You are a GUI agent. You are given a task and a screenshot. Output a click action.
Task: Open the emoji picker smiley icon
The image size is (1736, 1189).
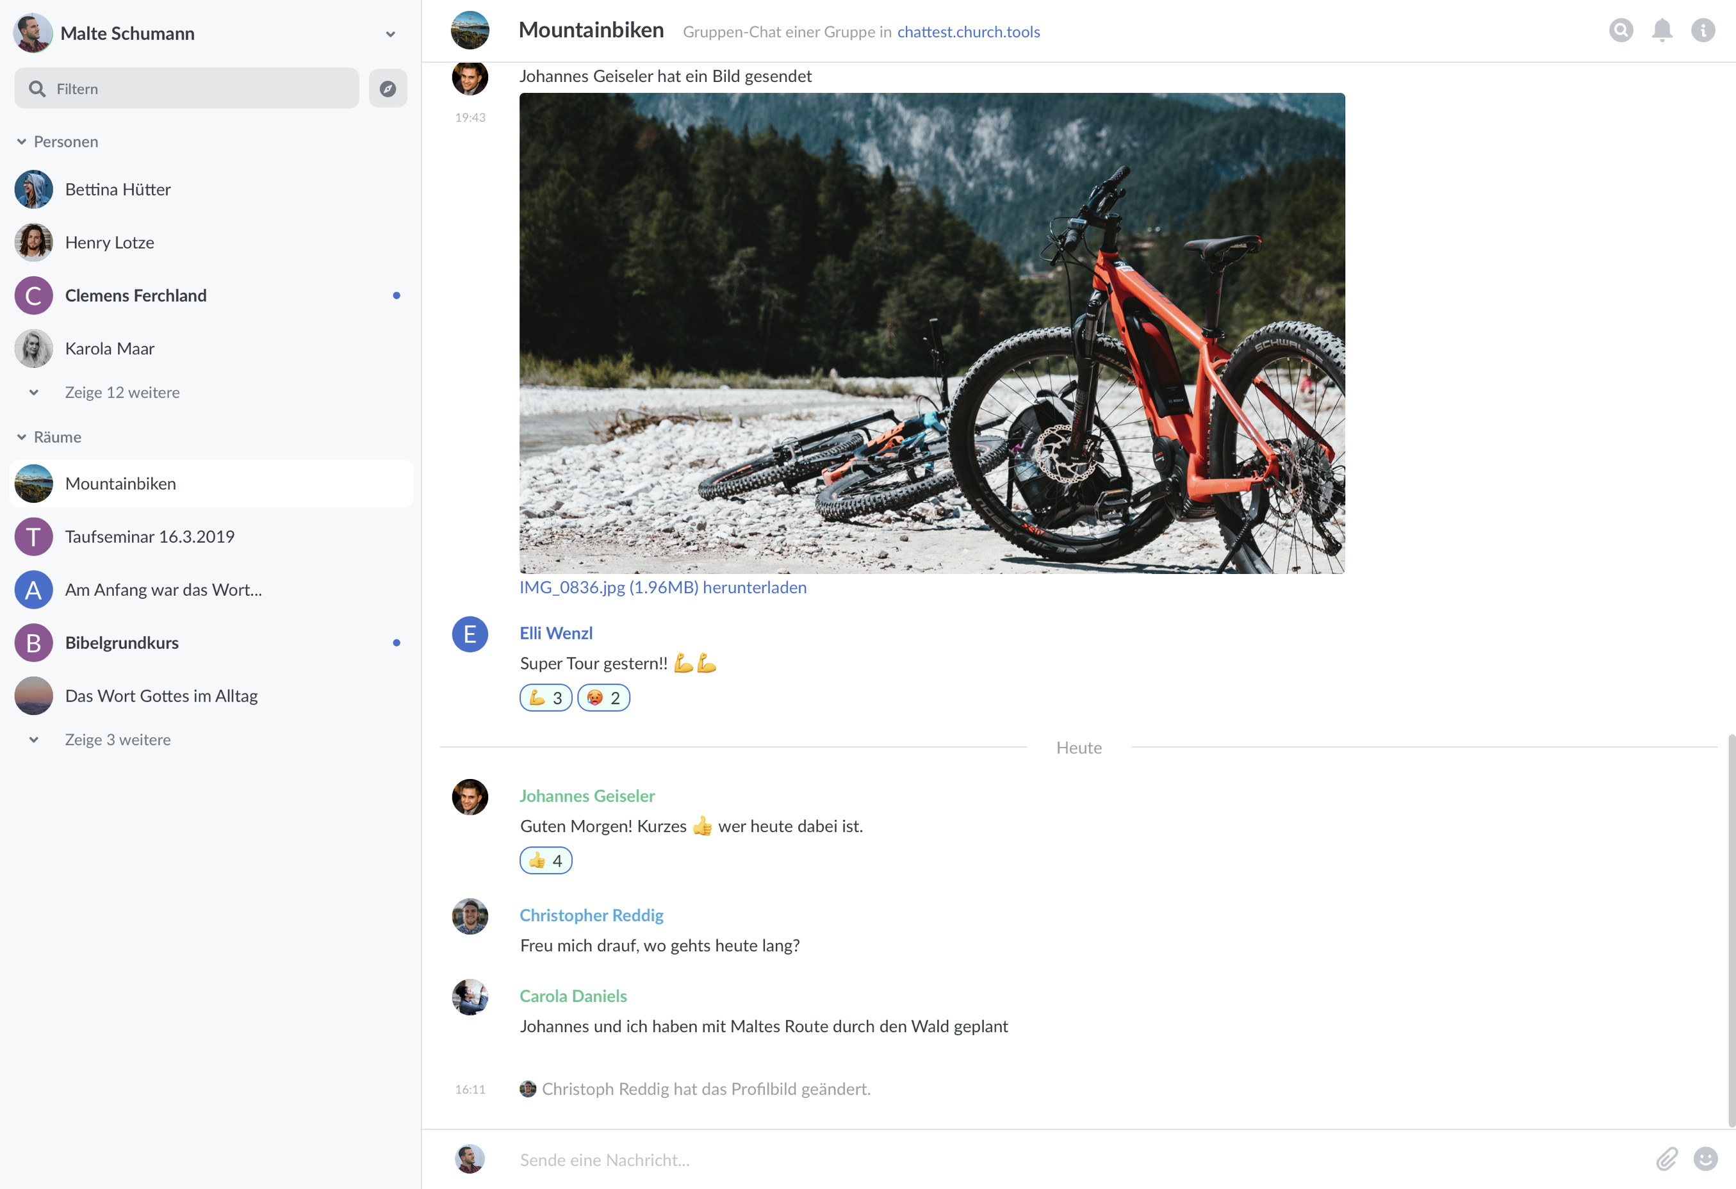click(1705, 1159)
